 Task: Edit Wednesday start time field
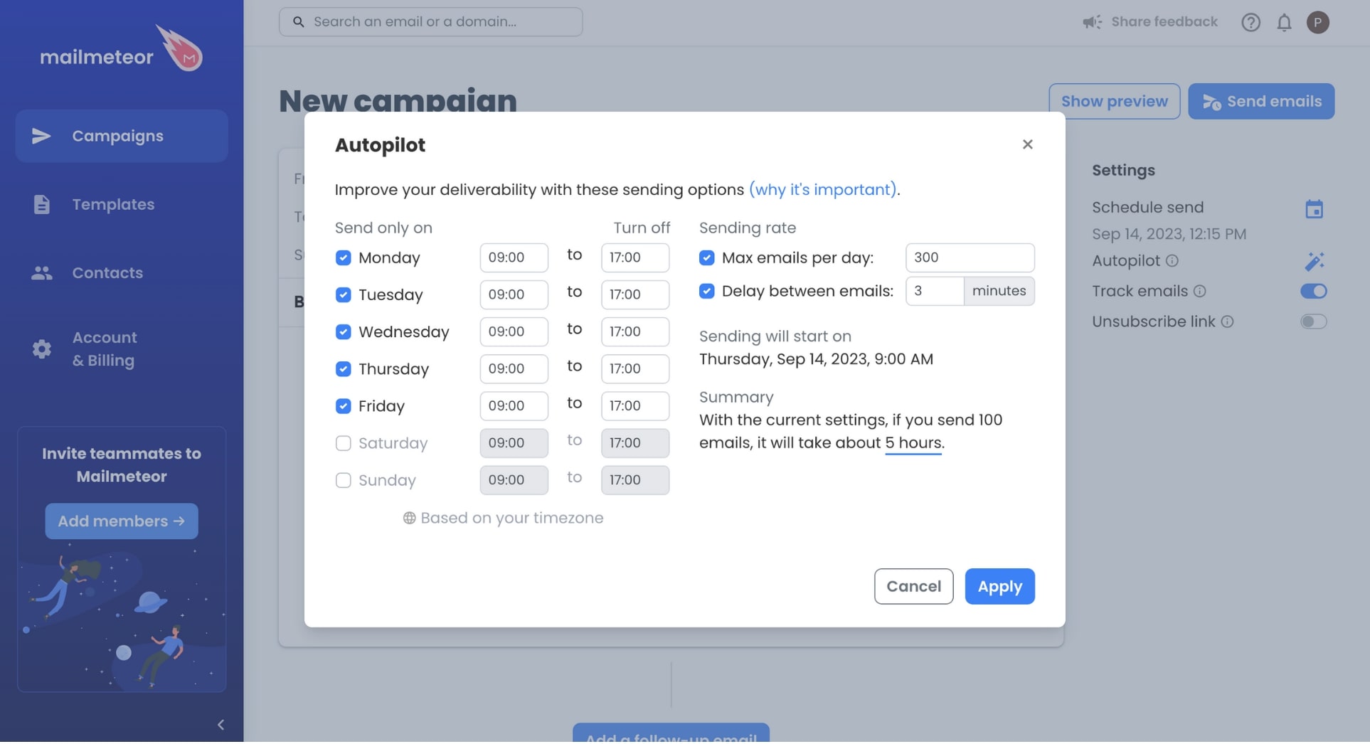tap(514, 331)
